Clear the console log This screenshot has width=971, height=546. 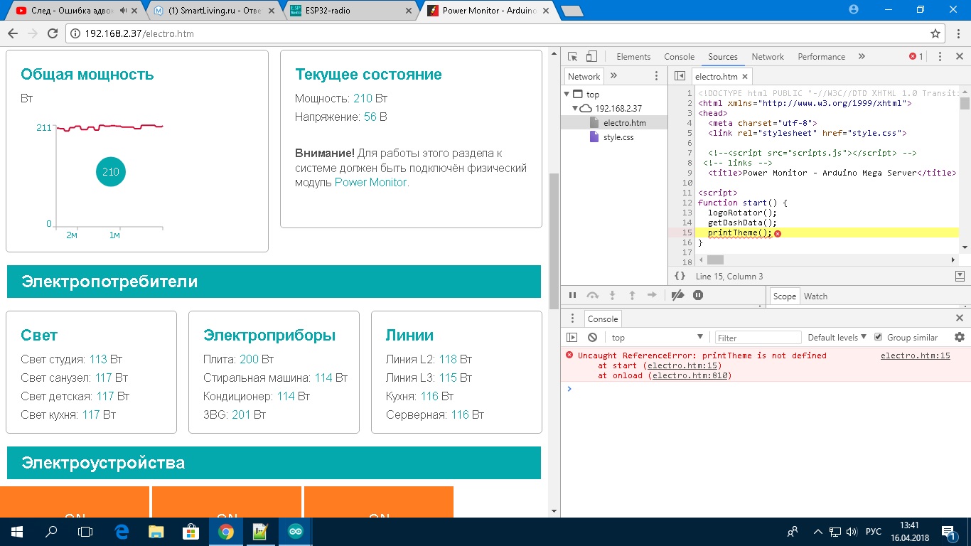[x=592, y=338]
